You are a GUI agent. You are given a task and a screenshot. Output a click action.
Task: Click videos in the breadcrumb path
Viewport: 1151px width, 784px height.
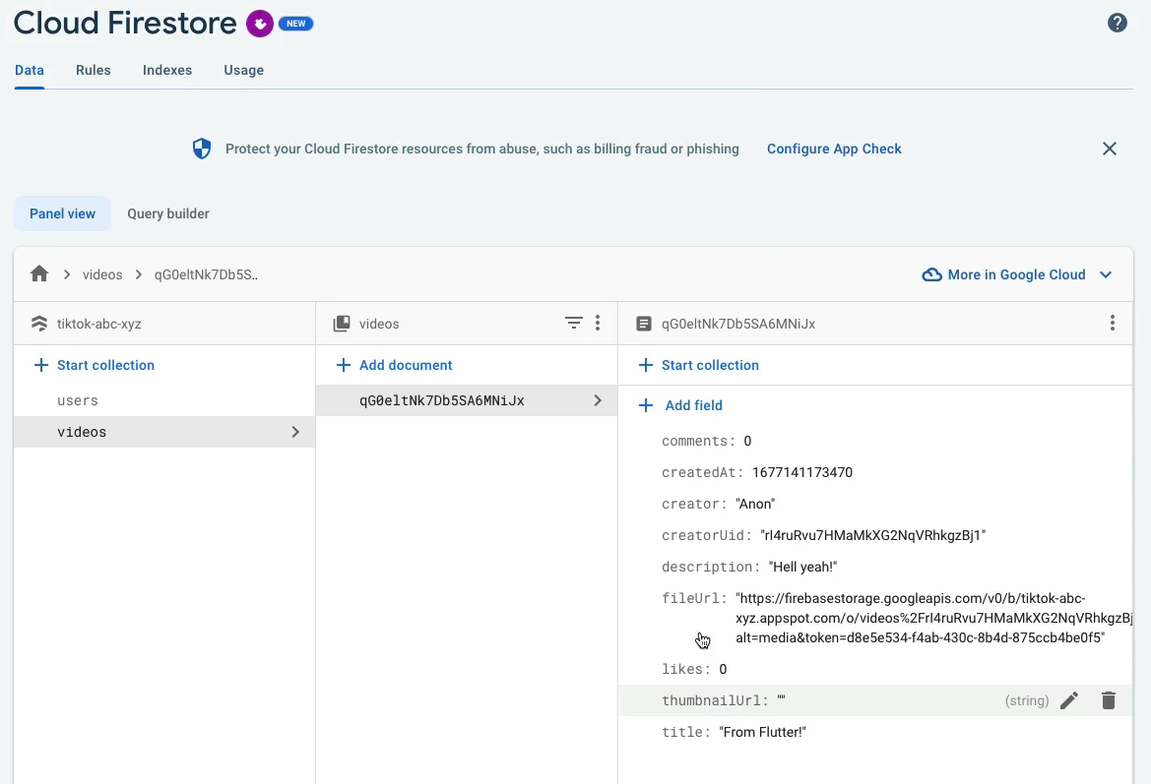(102, 274)
